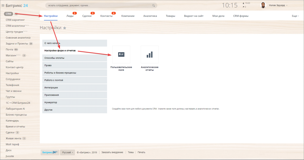Open the Русский language dropdown
This screenshot has width=304, height=160.
(68, 152)
